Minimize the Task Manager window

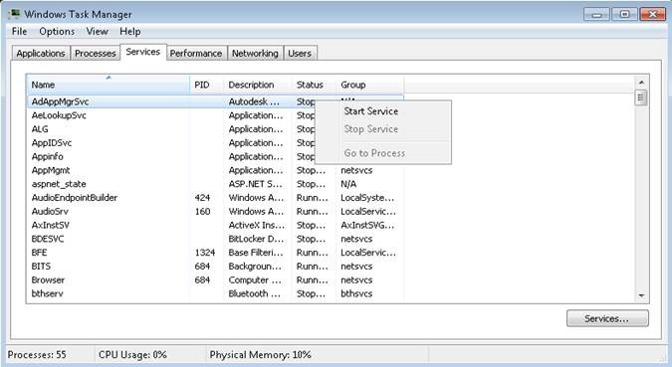[x=596, y=15]
